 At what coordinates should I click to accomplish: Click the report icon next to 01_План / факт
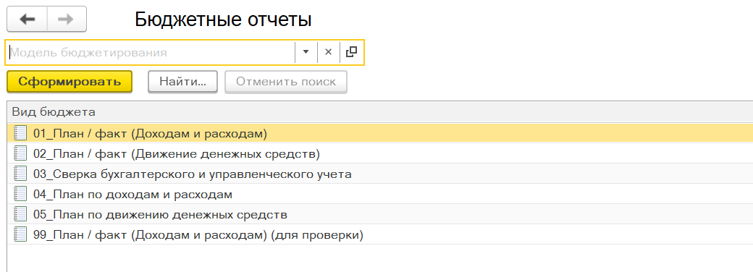21,133
